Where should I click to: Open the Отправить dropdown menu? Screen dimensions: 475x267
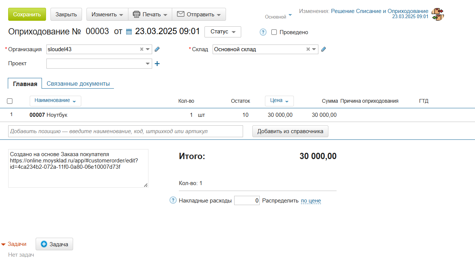coord(199,14)
